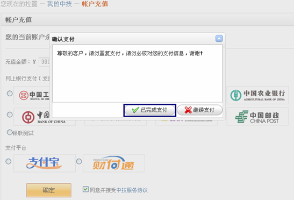Select the ICBC 中国工商银行 radio button
This screenshot has width=294, height=200.
[x=10, y=94]
